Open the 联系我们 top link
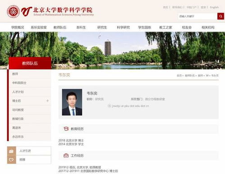 click(x=177, y=7)
